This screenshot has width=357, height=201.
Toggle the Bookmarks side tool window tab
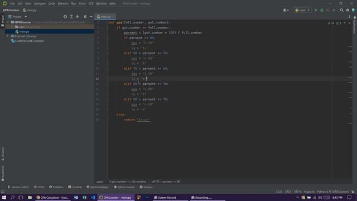pyautogui.click(x=3, y=174)
